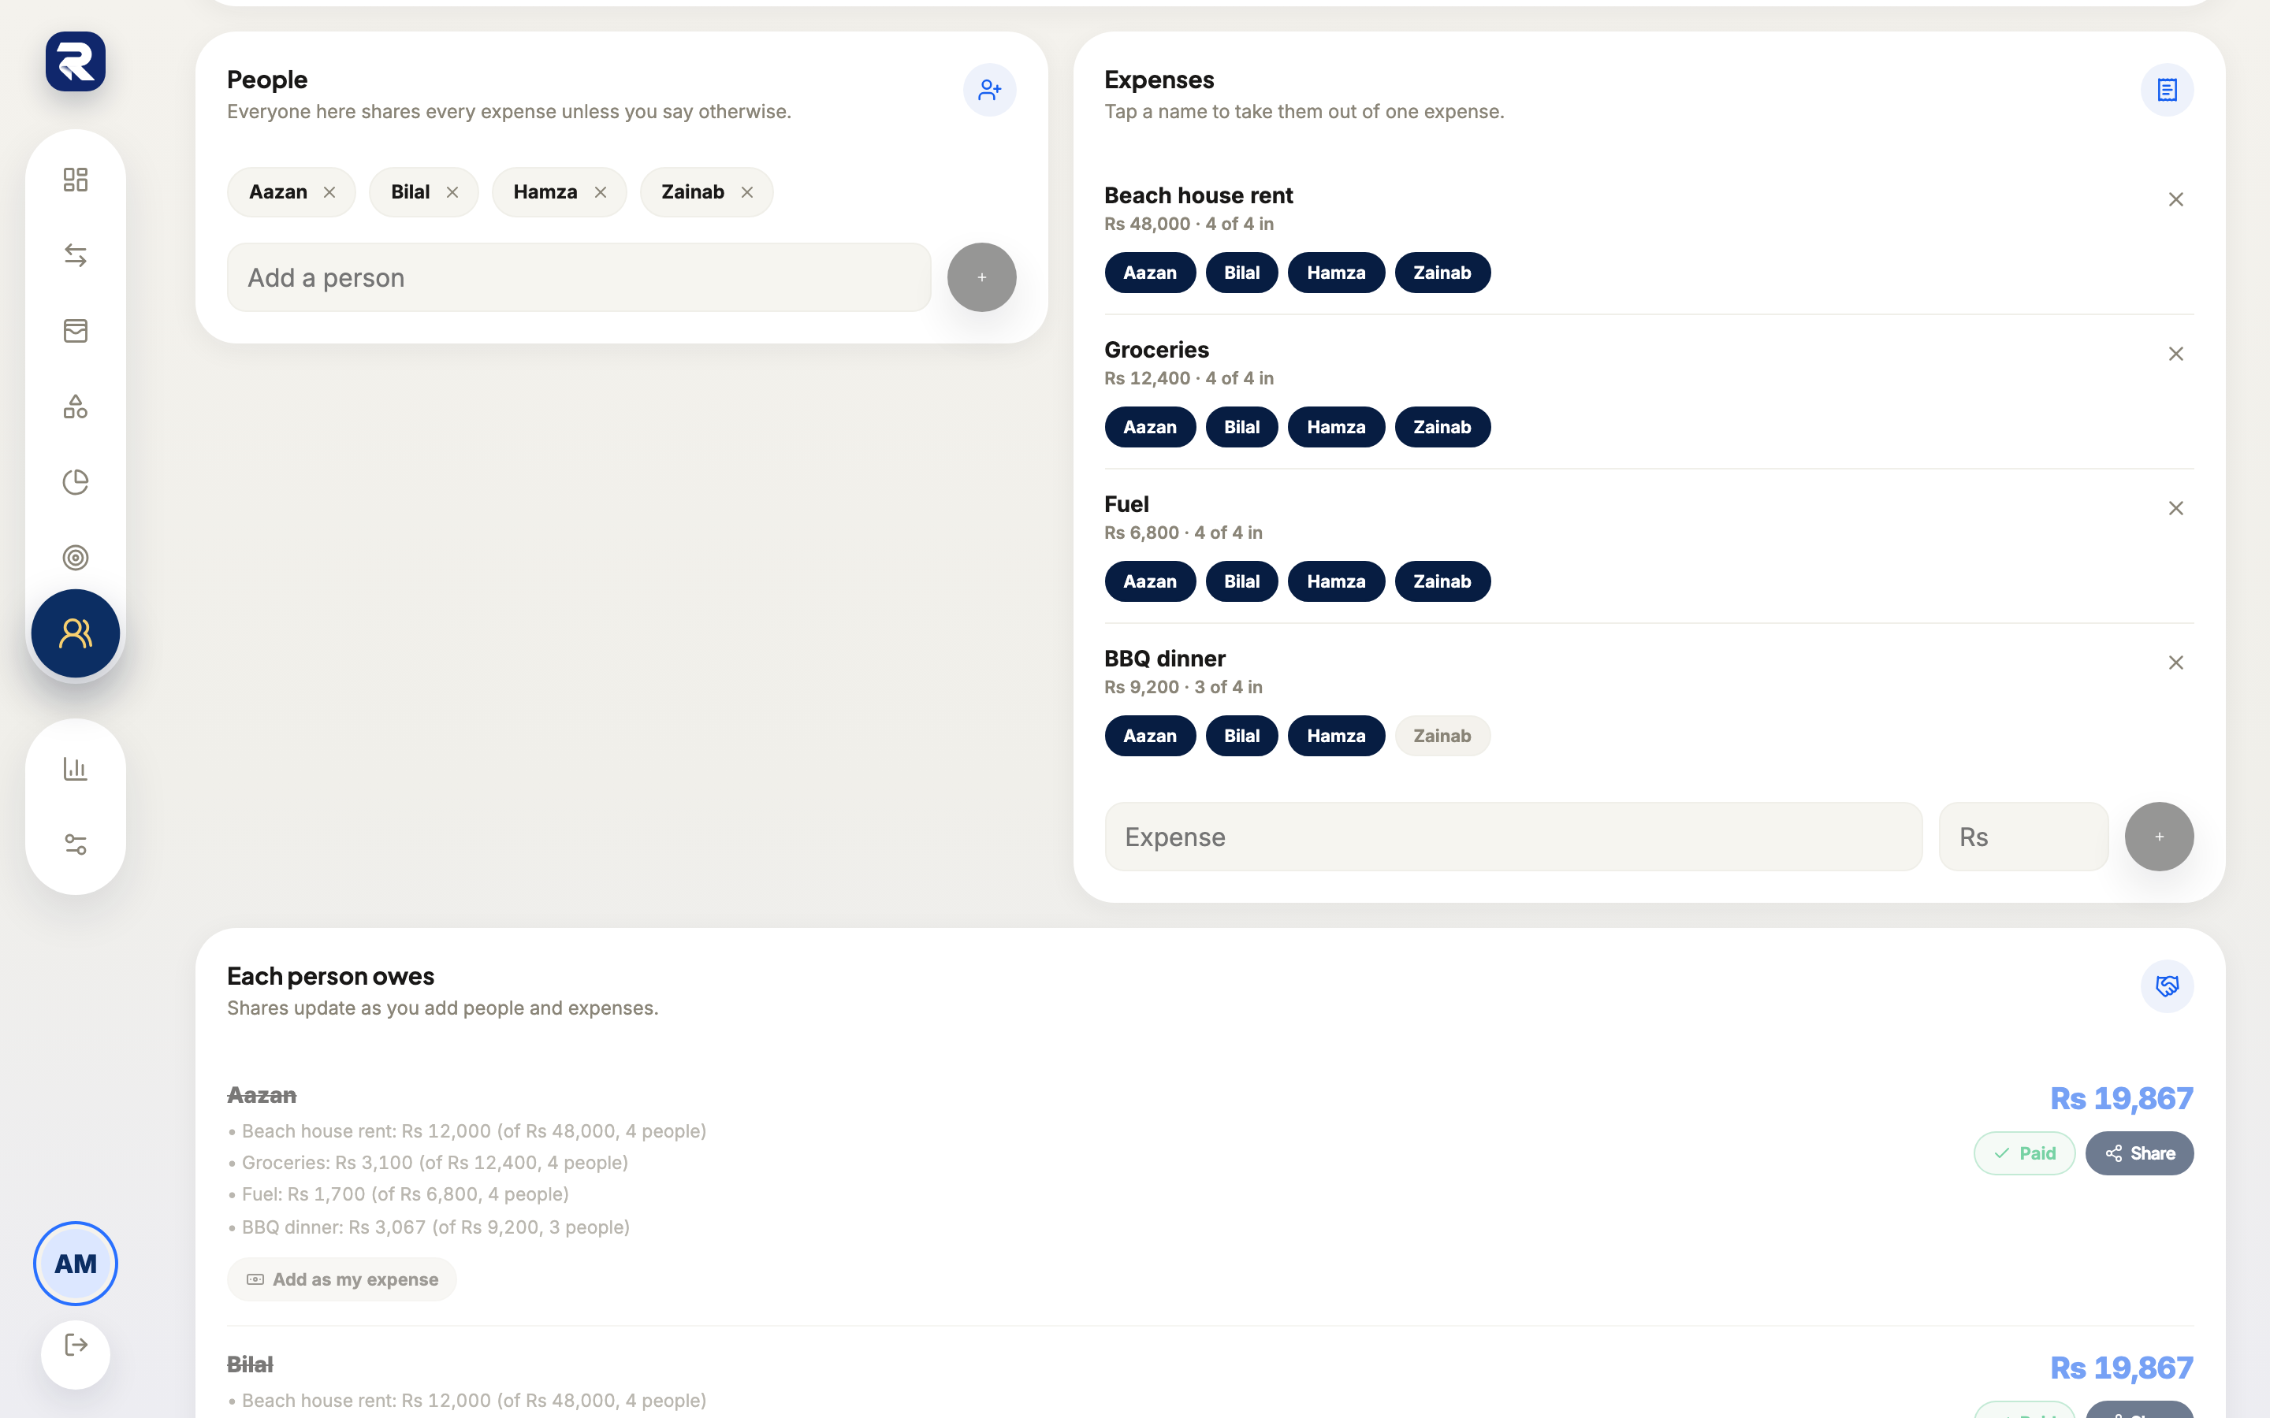Image resolution: width=2270 pixels, height=1418 pixels.
Task: Toggle Hamza out of BBQ dinner
Action: click(x=1336, y=737)
